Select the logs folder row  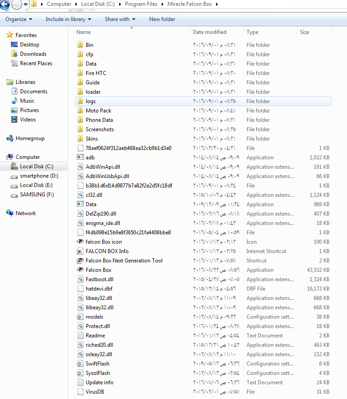203,101
